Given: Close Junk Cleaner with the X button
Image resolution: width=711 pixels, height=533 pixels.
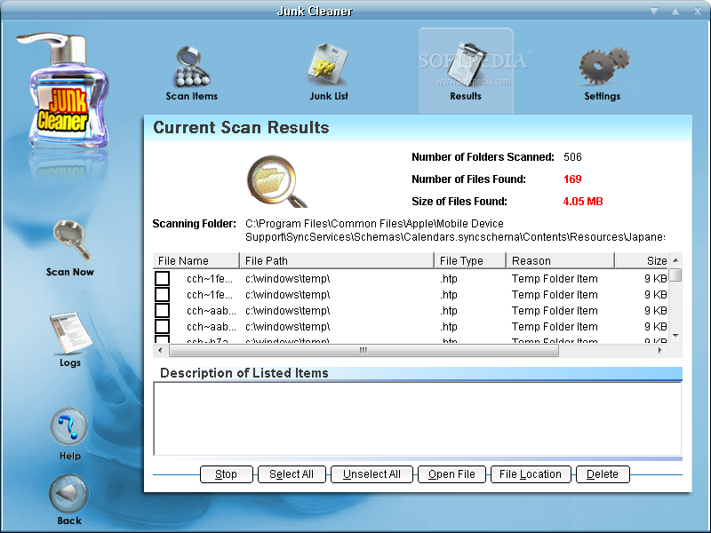Looking at the screenshot, I should 698,11.
